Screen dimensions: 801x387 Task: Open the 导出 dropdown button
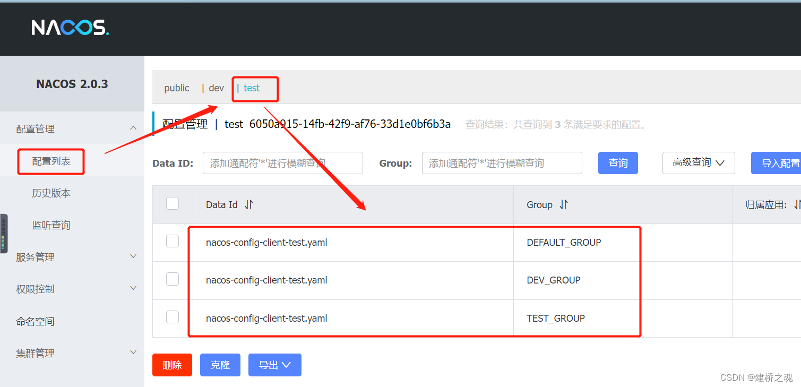click(x=275, y=365)
